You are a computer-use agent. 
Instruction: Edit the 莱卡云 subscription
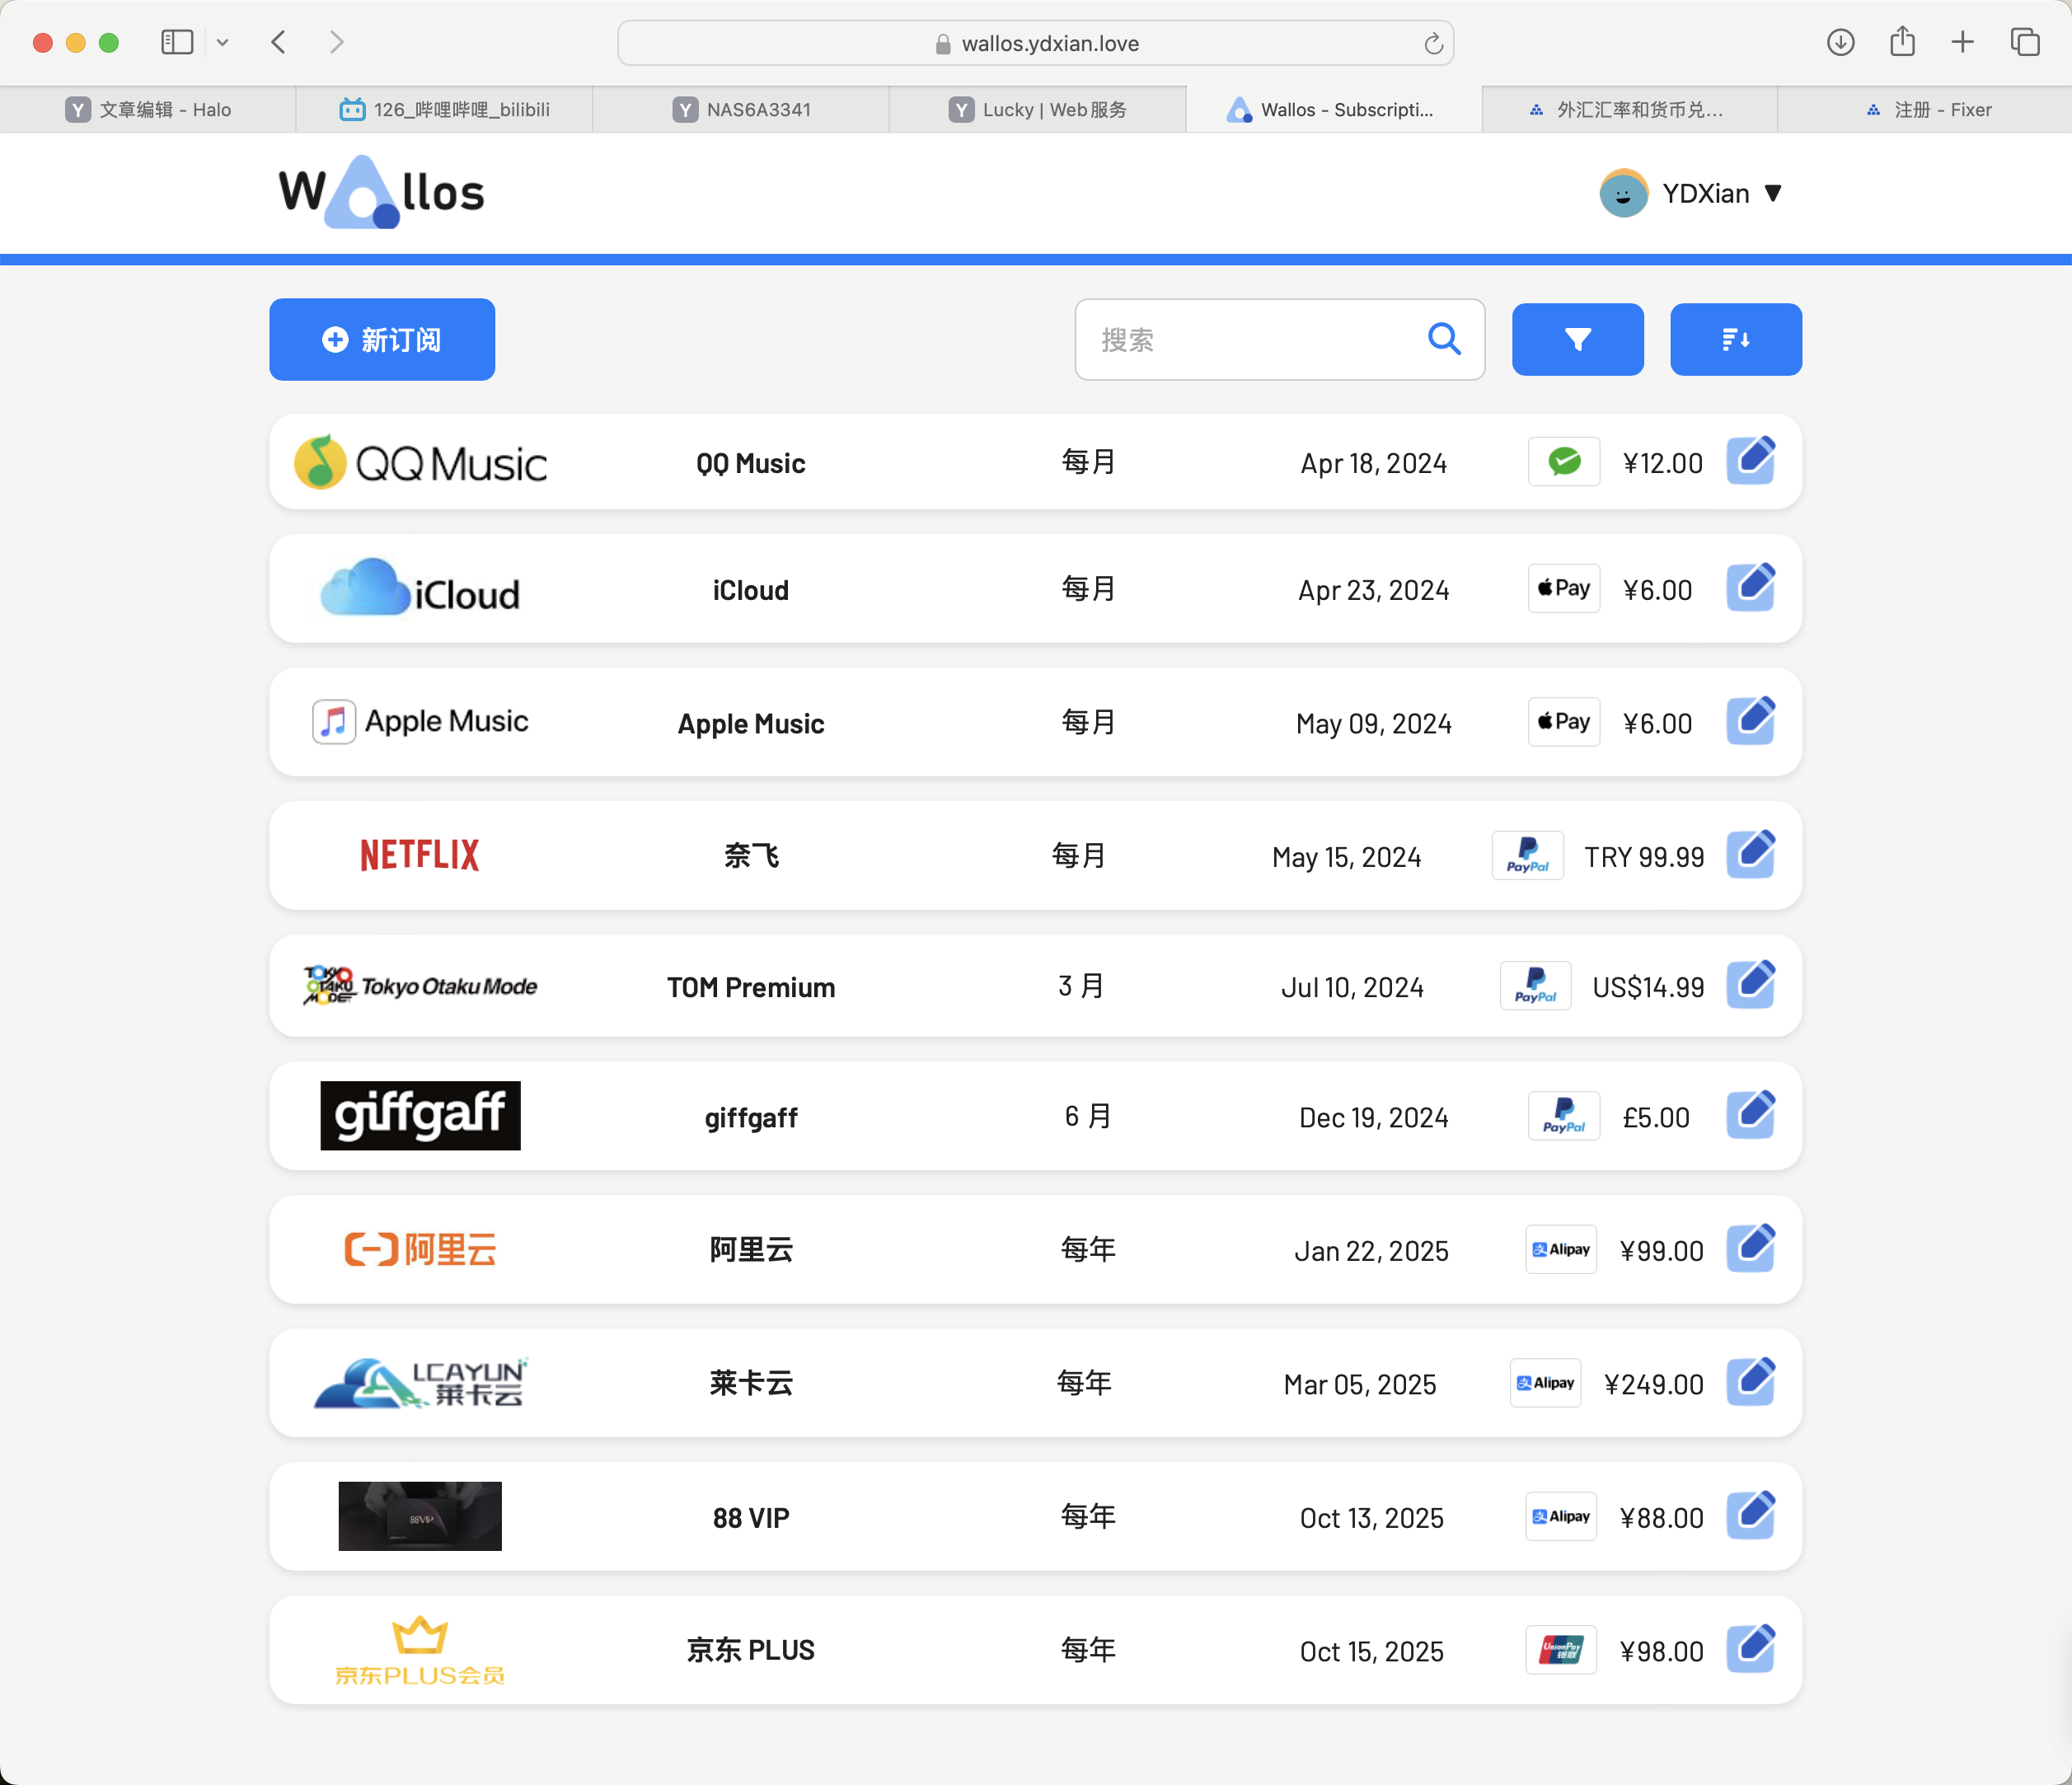(1750, 1382)
